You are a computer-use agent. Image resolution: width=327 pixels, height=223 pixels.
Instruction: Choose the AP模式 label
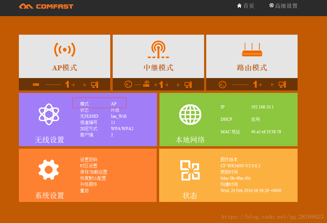[64, 68]
